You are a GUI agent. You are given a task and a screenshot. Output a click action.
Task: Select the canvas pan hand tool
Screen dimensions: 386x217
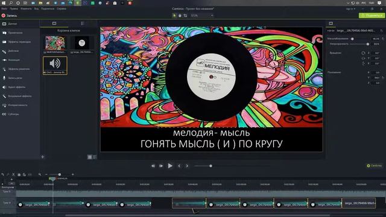[180, 16]
